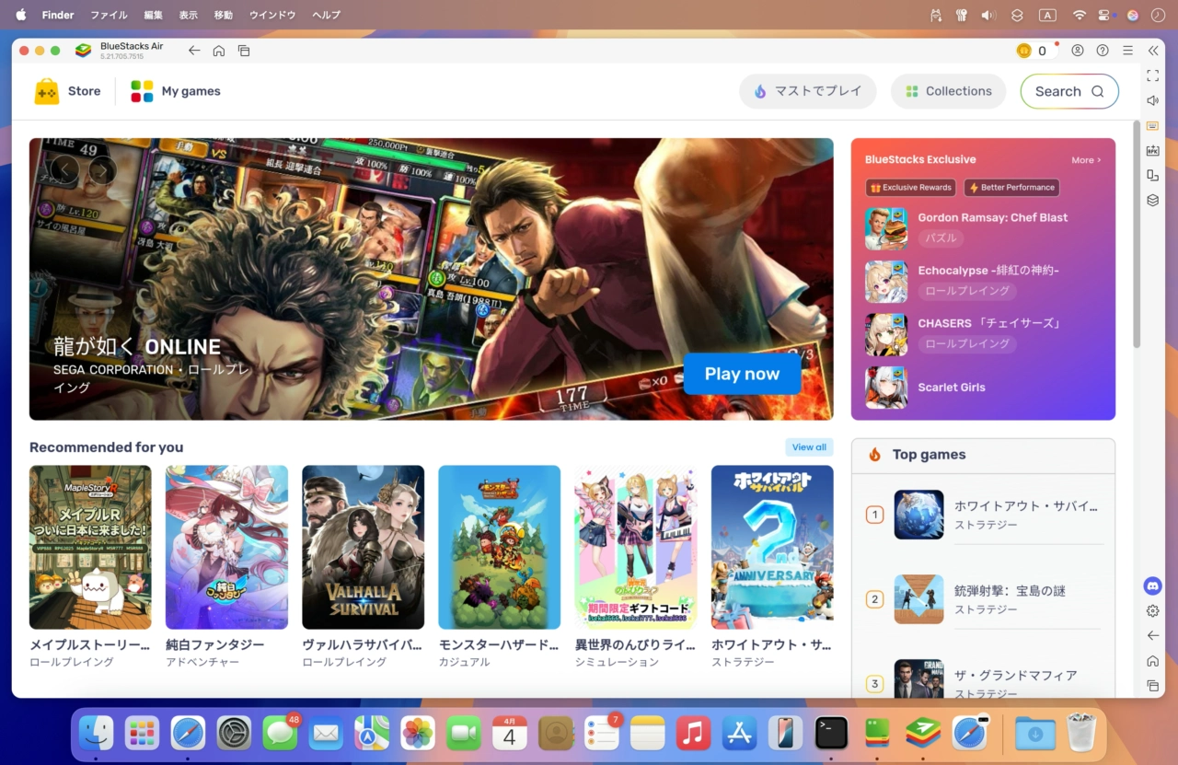Switch to the My games tab

176,91
